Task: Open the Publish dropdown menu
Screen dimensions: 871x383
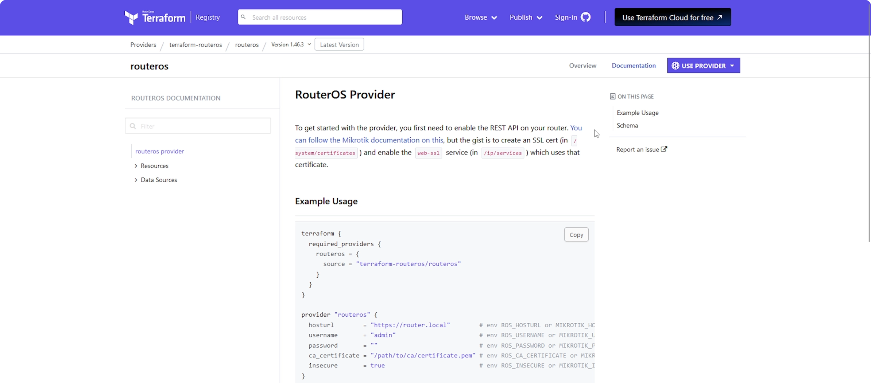Action: (526, 17)
